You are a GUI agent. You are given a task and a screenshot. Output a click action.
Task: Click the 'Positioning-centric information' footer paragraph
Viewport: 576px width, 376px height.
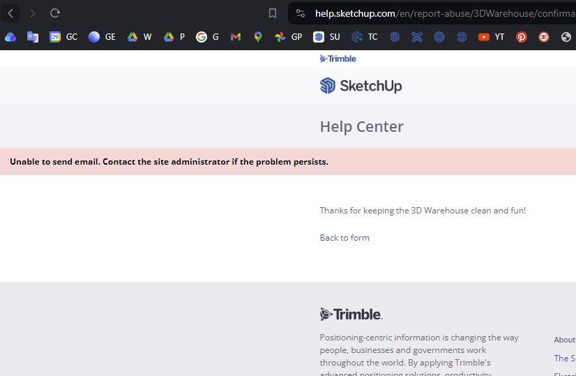[419, 356]
